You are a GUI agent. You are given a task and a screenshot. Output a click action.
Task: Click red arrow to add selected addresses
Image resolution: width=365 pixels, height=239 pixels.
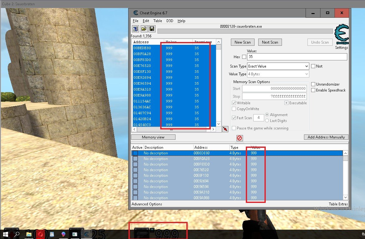click(x=225, y=129)
